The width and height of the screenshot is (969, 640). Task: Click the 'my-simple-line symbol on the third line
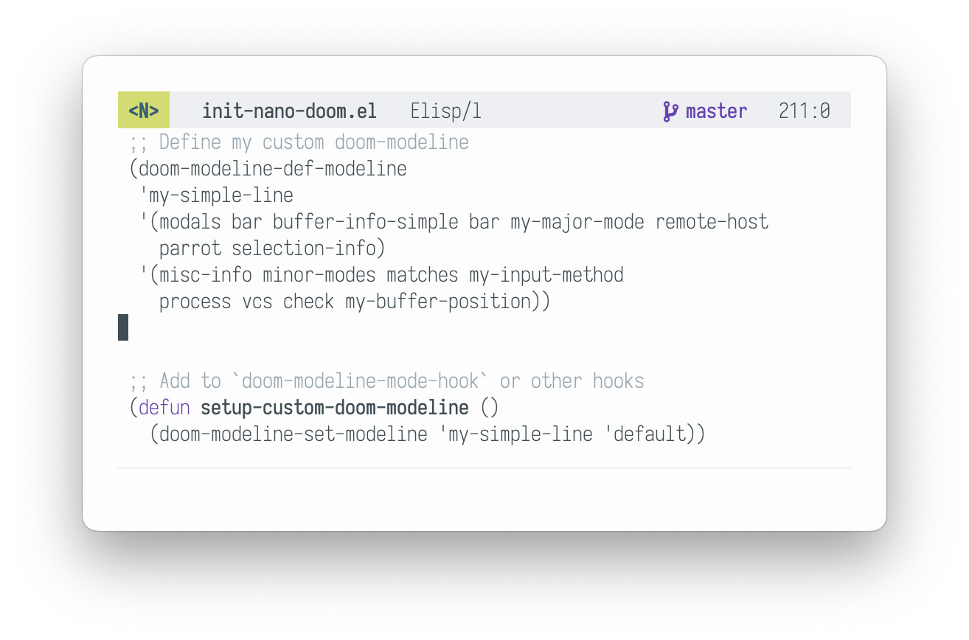[220, 195]
